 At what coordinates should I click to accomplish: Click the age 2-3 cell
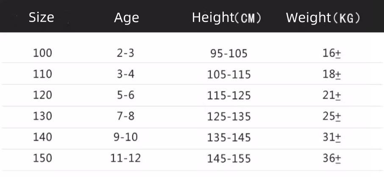point(125,53)
